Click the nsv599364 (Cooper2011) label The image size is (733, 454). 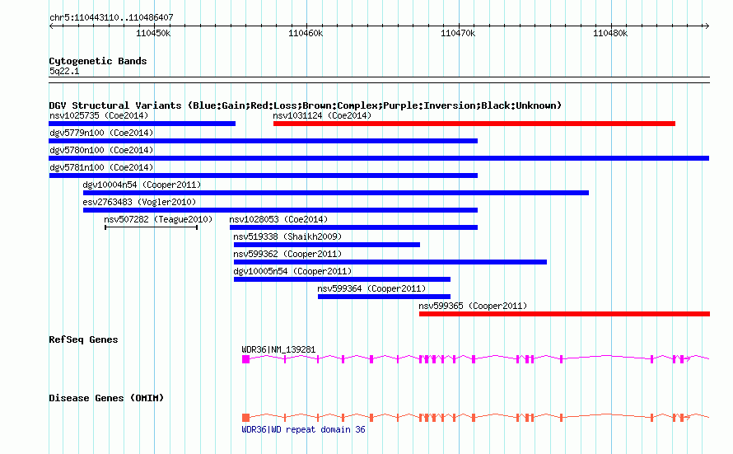pos(371,288)
